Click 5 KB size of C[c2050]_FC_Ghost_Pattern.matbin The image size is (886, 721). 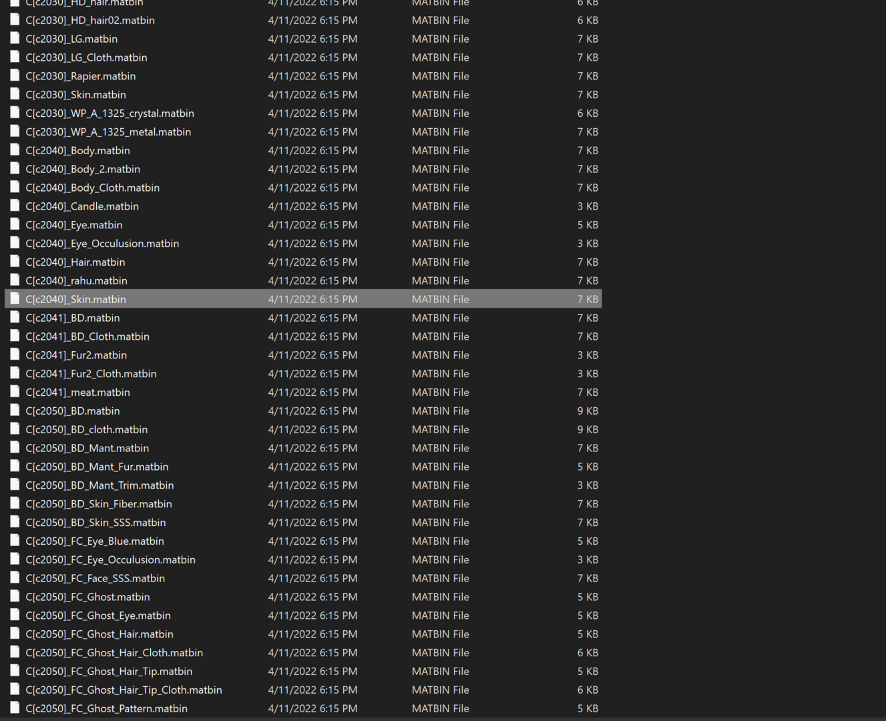coord(588,709)
